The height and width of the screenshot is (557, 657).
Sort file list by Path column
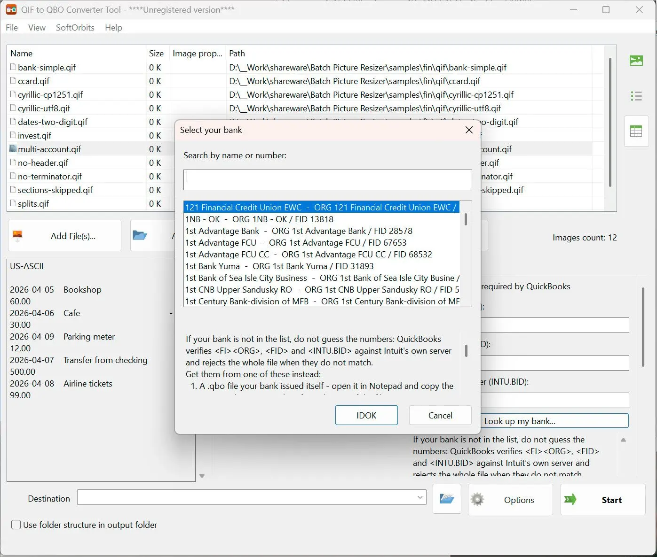408,54
